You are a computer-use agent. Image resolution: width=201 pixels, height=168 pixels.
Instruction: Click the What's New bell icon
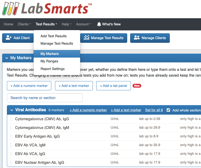click(99, 24)
